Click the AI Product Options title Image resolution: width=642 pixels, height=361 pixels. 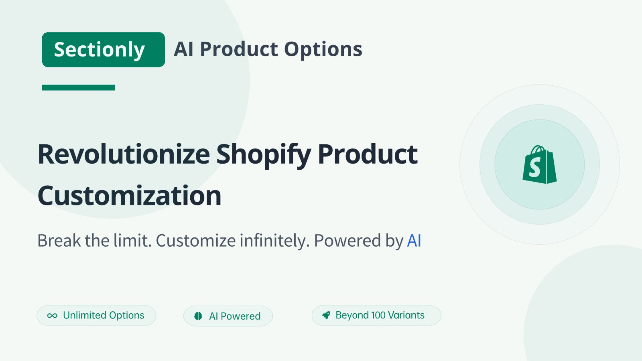click(268, 49)
